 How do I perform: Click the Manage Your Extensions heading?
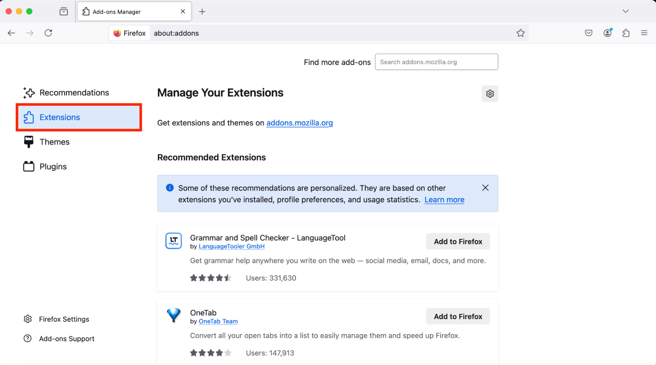pyautogui.click(x=220, y=93)
